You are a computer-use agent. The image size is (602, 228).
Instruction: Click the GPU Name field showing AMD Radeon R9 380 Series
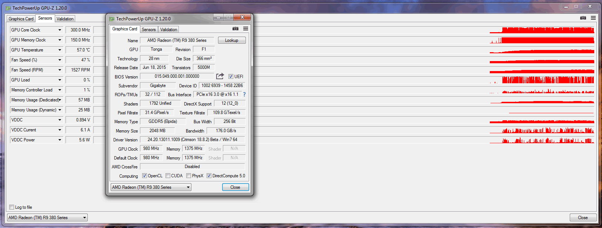(x=177, y=40)
